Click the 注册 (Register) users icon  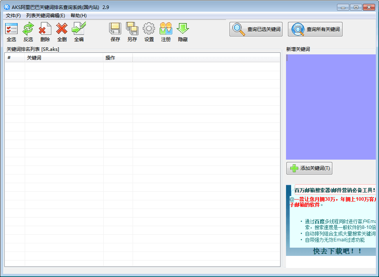tap(166, 29)
